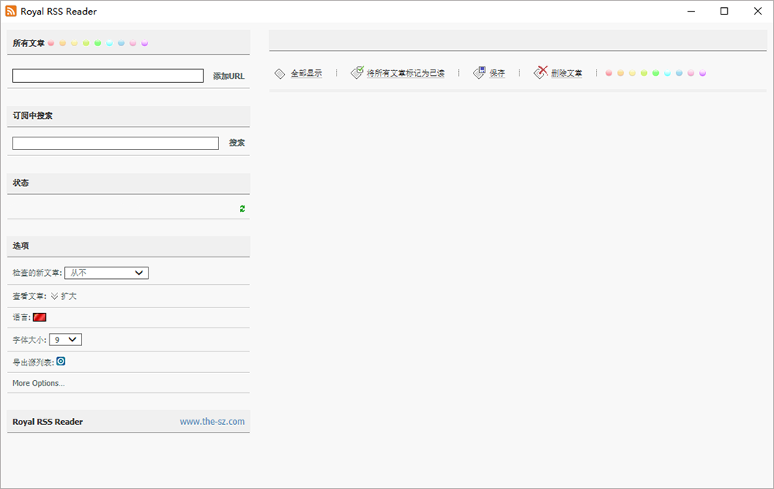The height and width of the screenshot is (489, 774).
Task: Open the 字体大小 dropdown showing 9
Action: 65,340
